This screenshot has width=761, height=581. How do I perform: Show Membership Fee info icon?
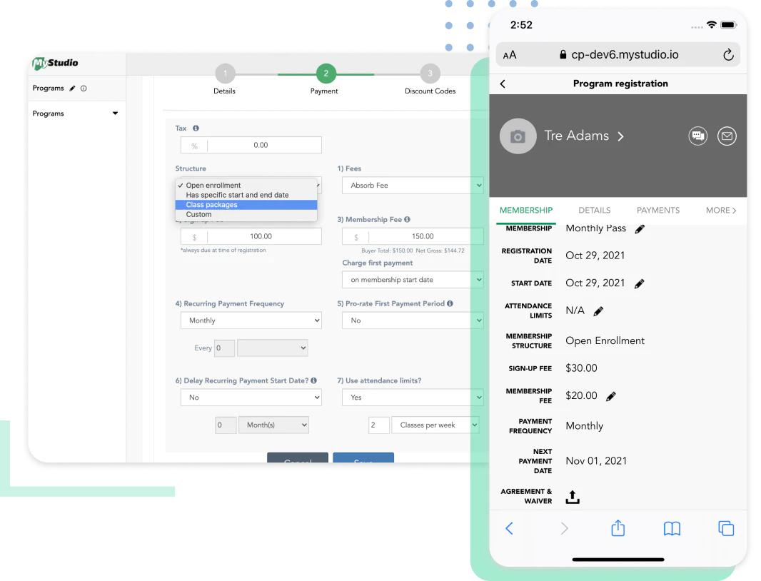pyautogui.click(x=407, y=219)
